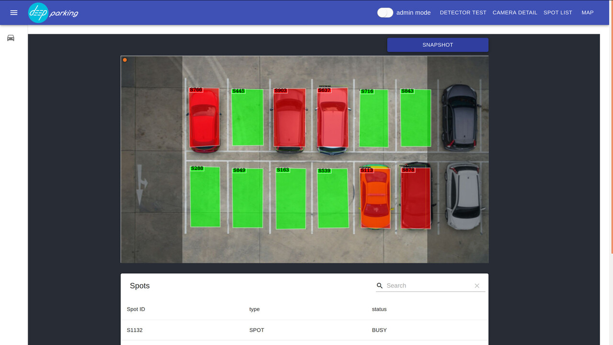Click the SPOT type cell for S1132

(257, 330)
